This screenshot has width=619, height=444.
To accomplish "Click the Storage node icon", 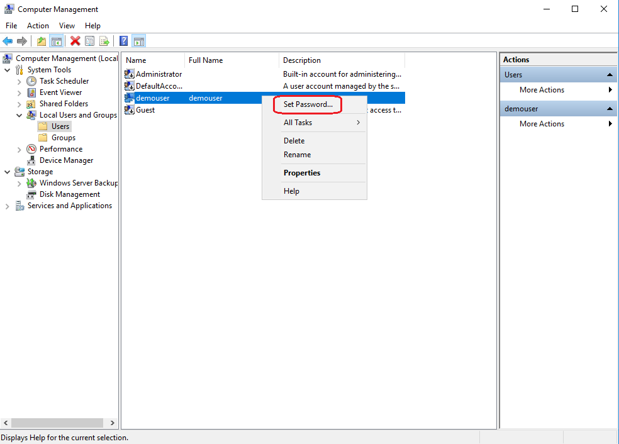I will pyautogui.click(x=20, y=172).
